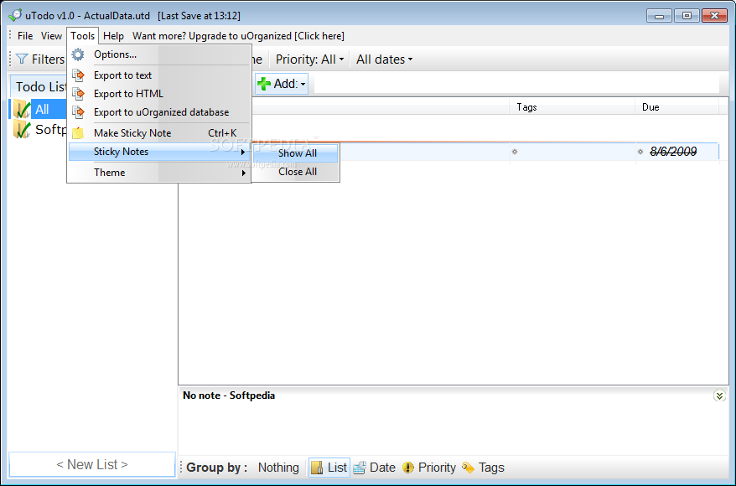
Task: Open the All dates dropdown
Action: pyautogui.click(x=384, y=59)
